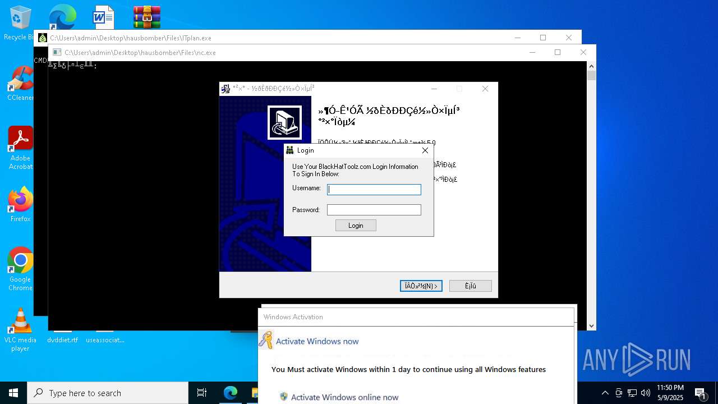Open the notification center icon
718x404 pixels.
700,393
